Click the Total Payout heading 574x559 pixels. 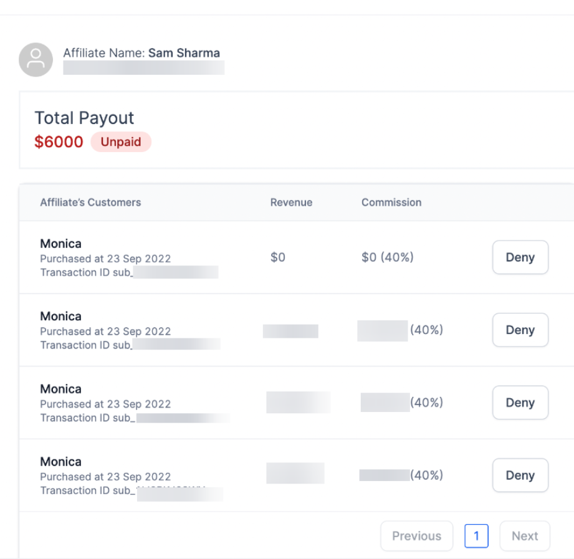[x=84, y=118]
